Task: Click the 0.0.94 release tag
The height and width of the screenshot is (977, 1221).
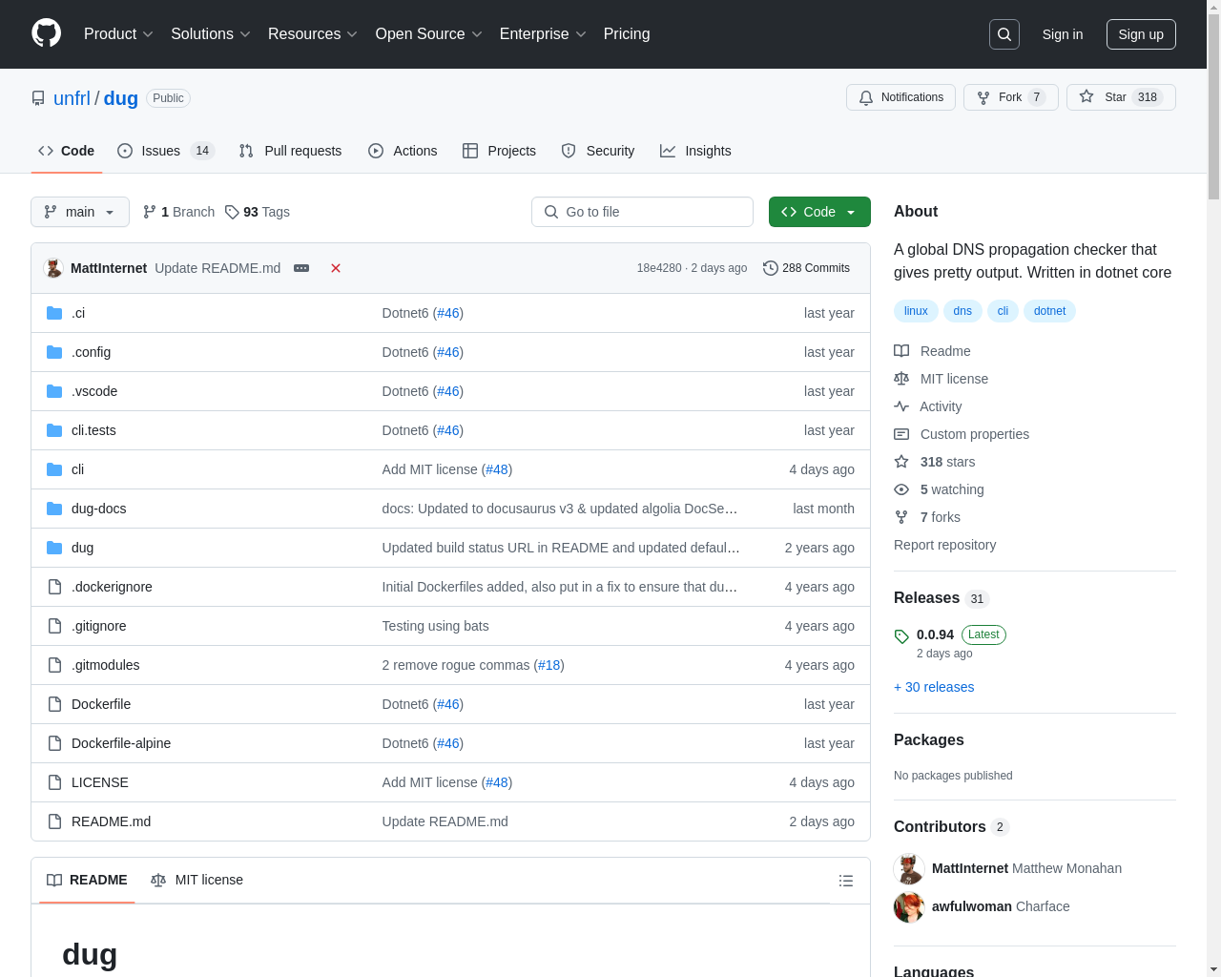Action: [935, 634]
